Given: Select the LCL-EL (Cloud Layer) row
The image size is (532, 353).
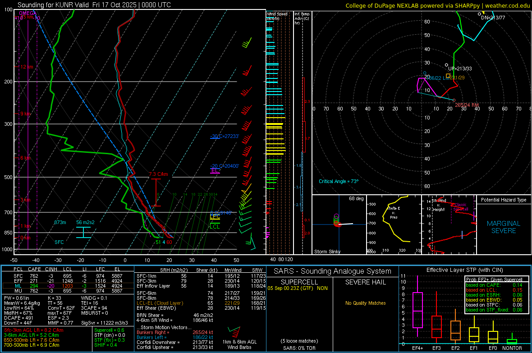Looking at the screenshot, I should 201,303.
